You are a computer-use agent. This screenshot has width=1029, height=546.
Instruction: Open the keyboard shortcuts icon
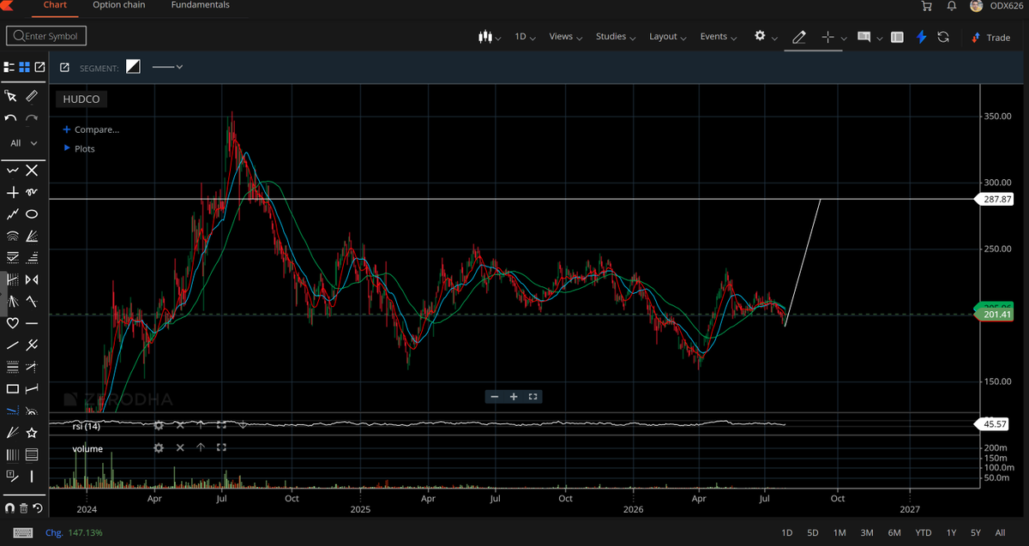point(23,533)
